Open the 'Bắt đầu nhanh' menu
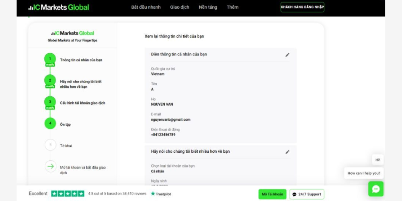The image size is (402, 201). tap(146, 7)
